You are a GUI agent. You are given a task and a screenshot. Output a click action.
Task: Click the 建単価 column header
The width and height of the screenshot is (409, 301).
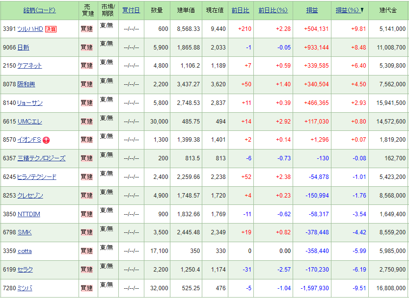[x=186, y=10]
